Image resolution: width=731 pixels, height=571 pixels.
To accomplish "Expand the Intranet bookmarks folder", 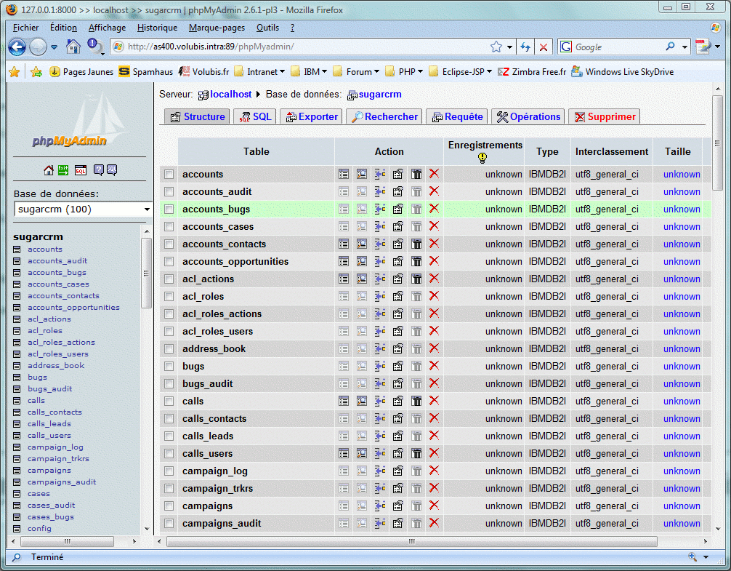I will point(259,72).
